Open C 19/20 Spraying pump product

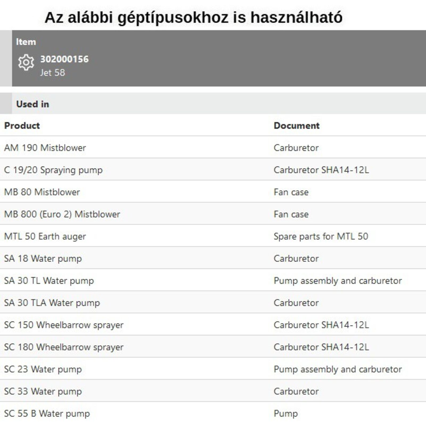click(53, 170)
